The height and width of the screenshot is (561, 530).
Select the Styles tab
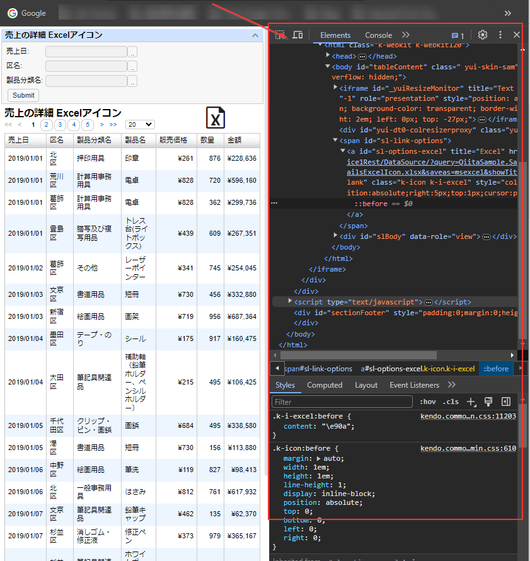coord(285,385)
